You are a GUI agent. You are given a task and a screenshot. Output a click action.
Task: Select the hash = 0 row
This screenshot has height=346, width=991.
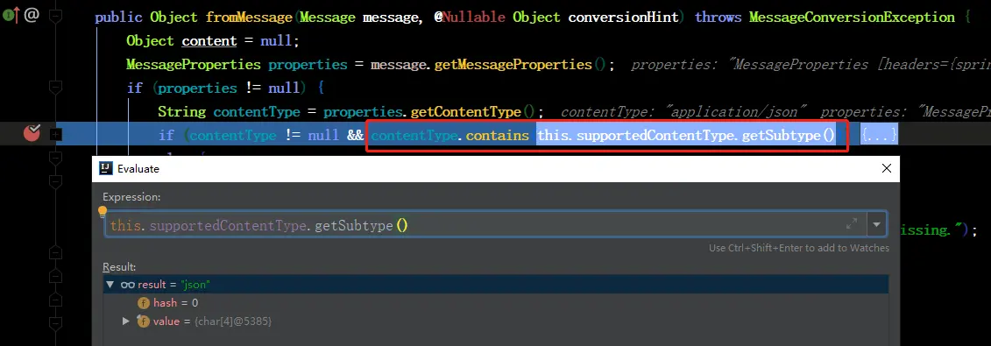click(496, 303)
